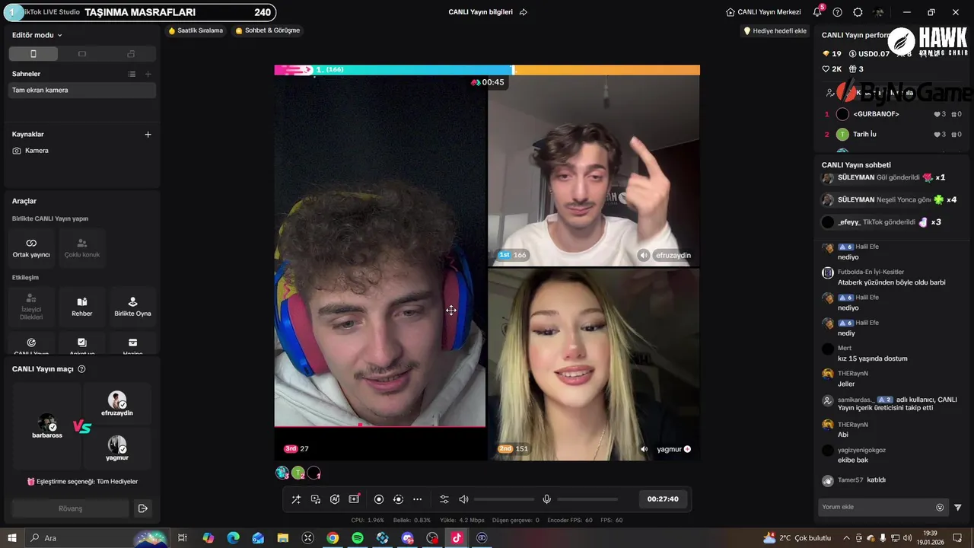Open the Windows Start menu
Viewport: 974px width, 548px height.
(12, 538)
